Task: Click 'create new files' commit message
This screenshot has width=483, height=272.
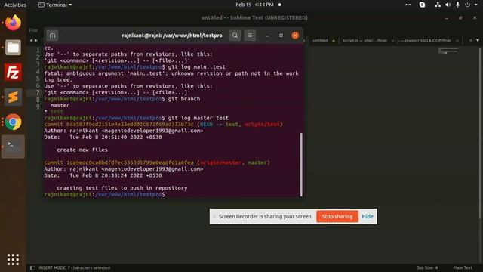Action: click(82, 150)
